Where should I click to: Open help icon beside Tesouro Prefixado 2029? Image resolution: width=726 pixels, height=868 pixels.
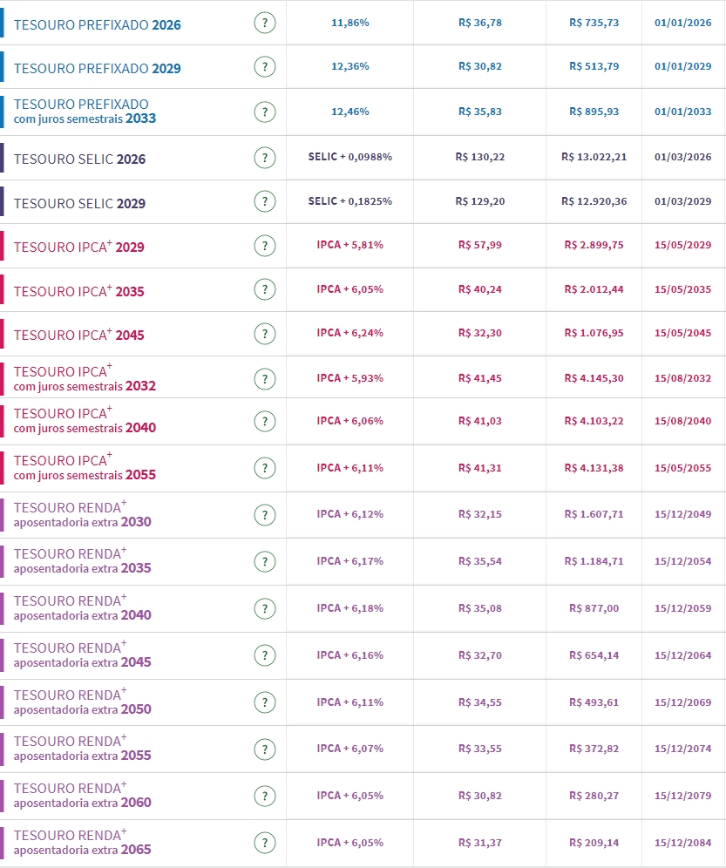265,67
